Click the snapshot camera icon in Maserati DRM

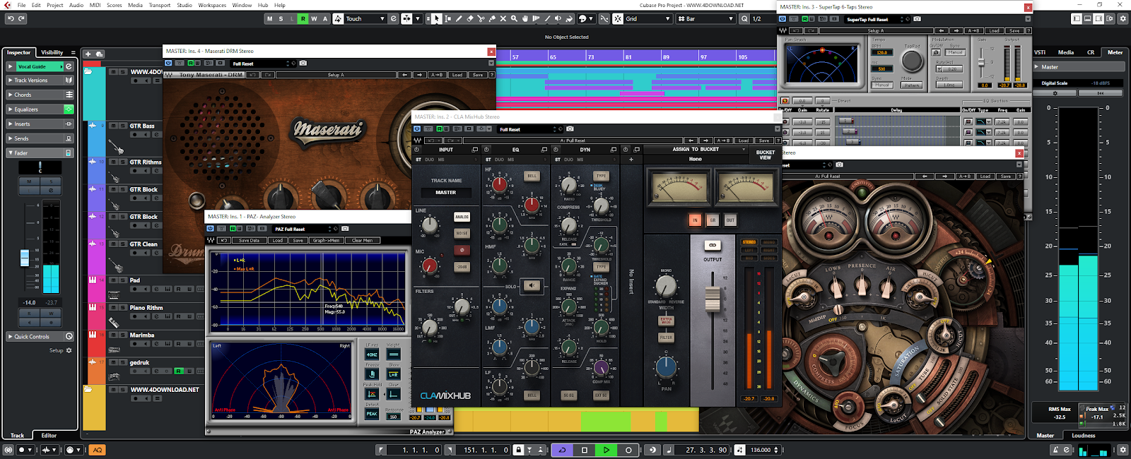click(x=303, y=64)
